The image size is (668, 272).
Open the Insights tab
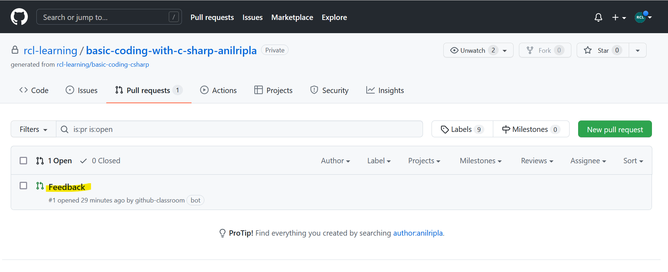(385, 90)
